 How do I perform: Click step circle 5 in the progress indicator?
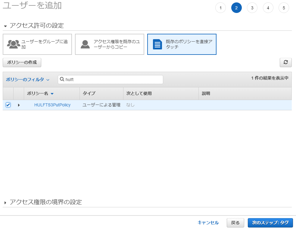click(284, 8)
